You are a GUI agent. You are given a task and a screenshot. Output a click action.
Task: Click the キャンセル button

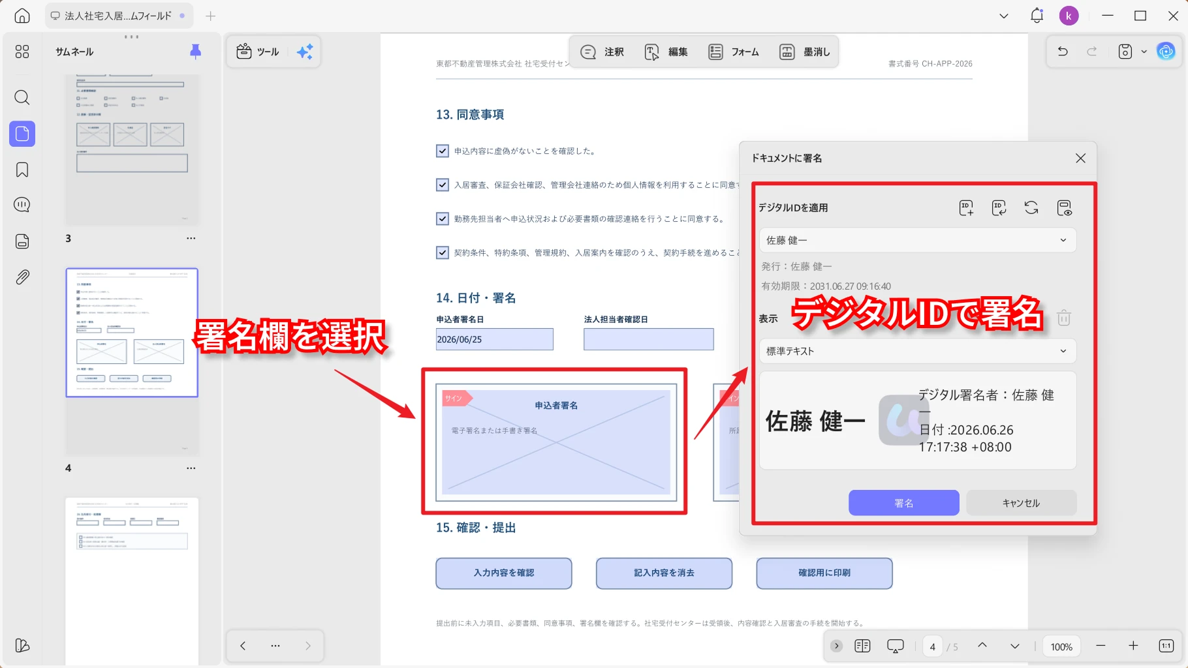click(1022, 503)
